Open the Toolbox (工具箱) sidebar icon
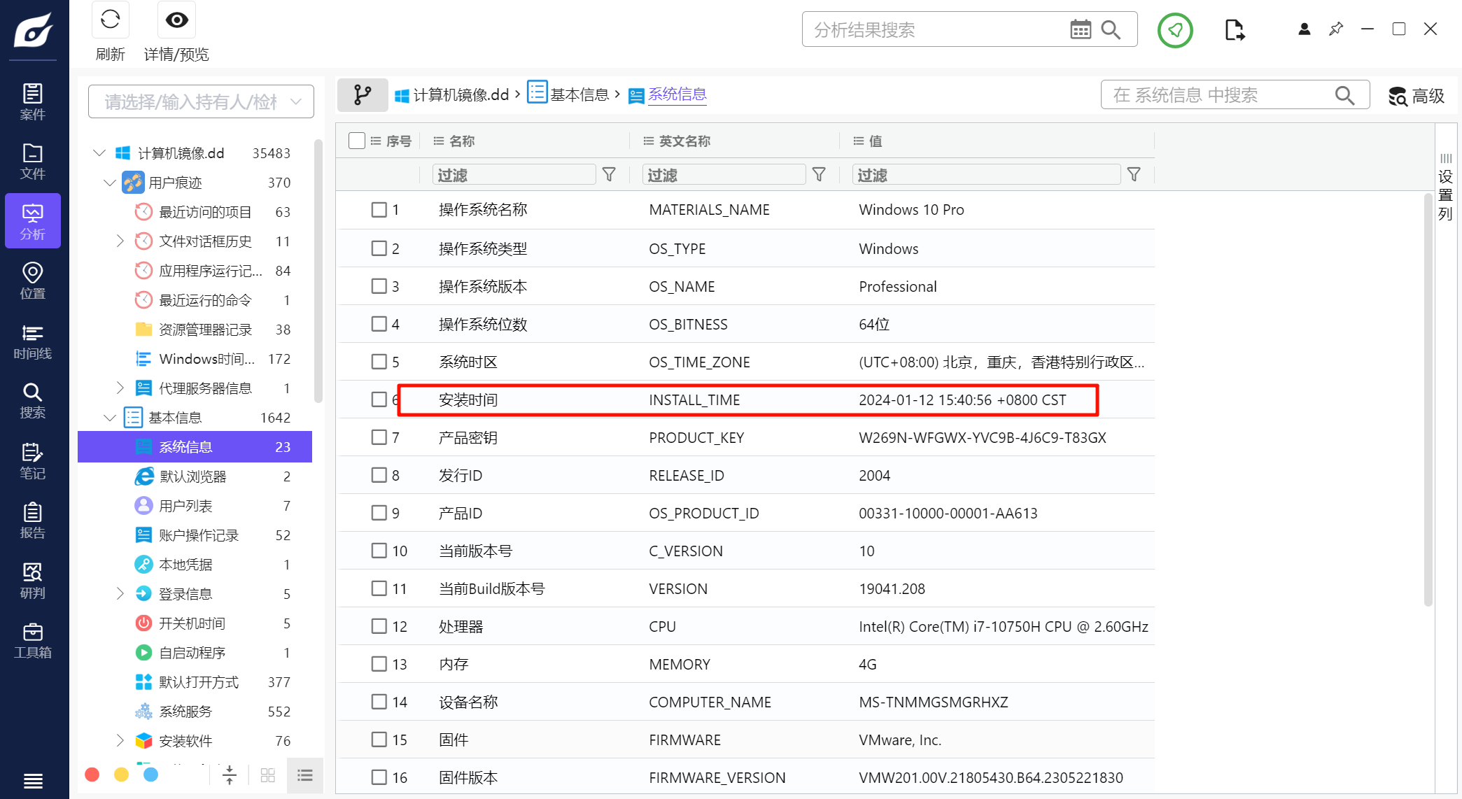 32,640
